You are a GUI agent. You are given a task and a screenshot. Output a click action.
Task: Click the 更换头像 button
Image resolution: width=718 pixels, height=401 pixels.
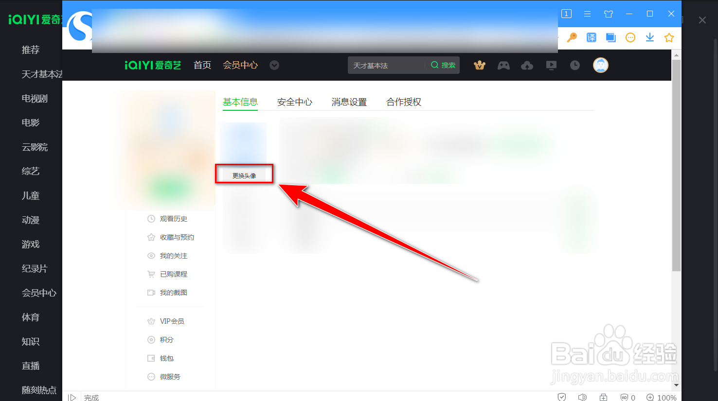244,175
